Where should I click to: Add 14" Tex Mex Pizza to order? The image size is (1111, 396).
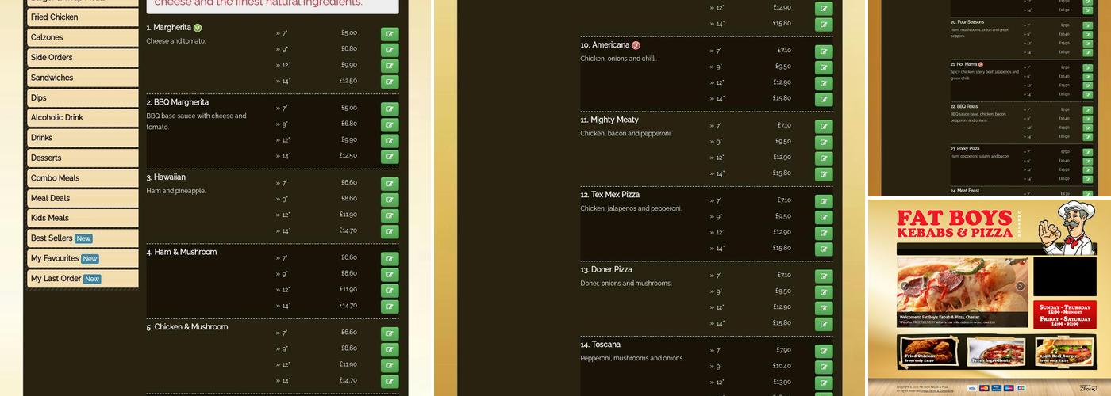point(824,249)
